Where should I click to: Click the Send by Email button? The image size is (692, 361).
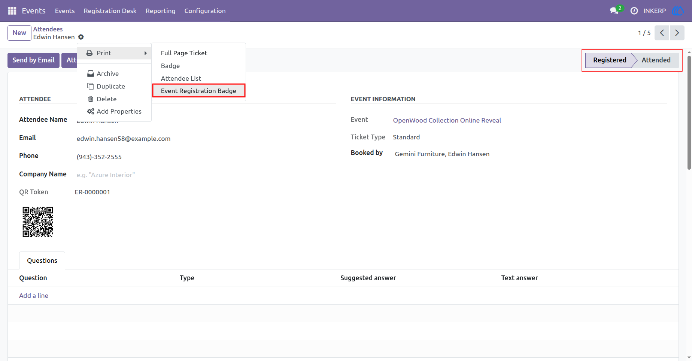click(33, 60)
